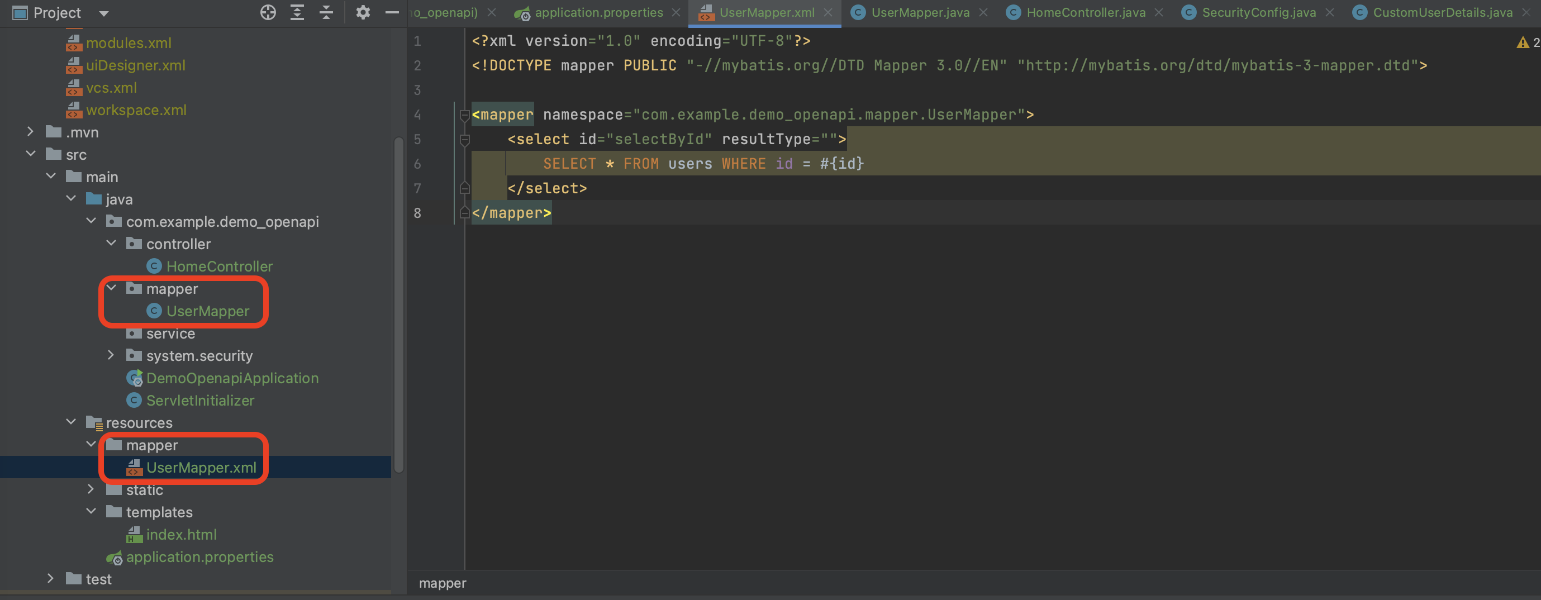1541x600 pixels.
Task: Expand the .mvn folder
Action: click(31, 132)
